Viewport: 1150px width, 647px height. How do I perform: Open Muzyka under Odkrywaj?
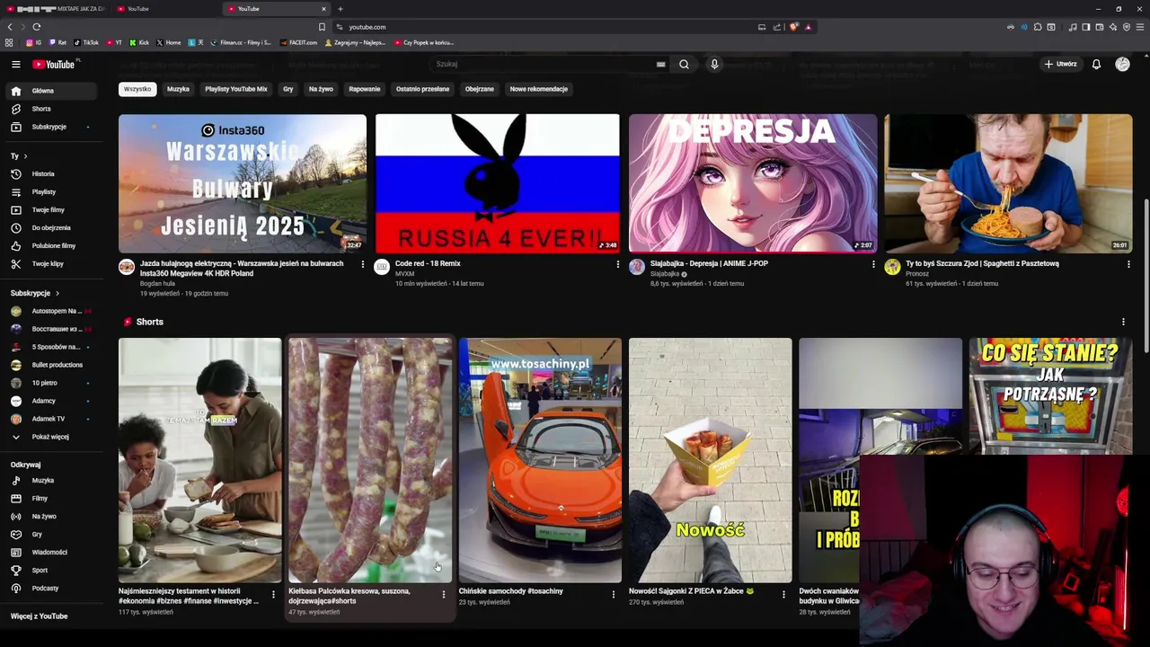51,481
